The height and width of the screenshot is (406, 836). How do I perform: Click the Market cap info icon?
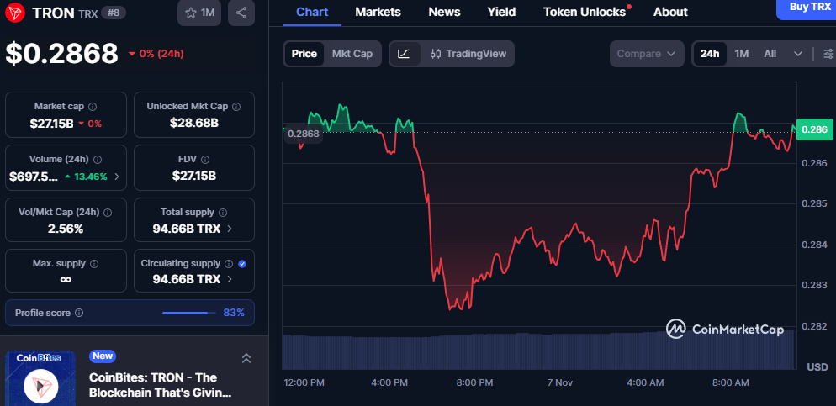pyautogui.click(x=93, y=107)
